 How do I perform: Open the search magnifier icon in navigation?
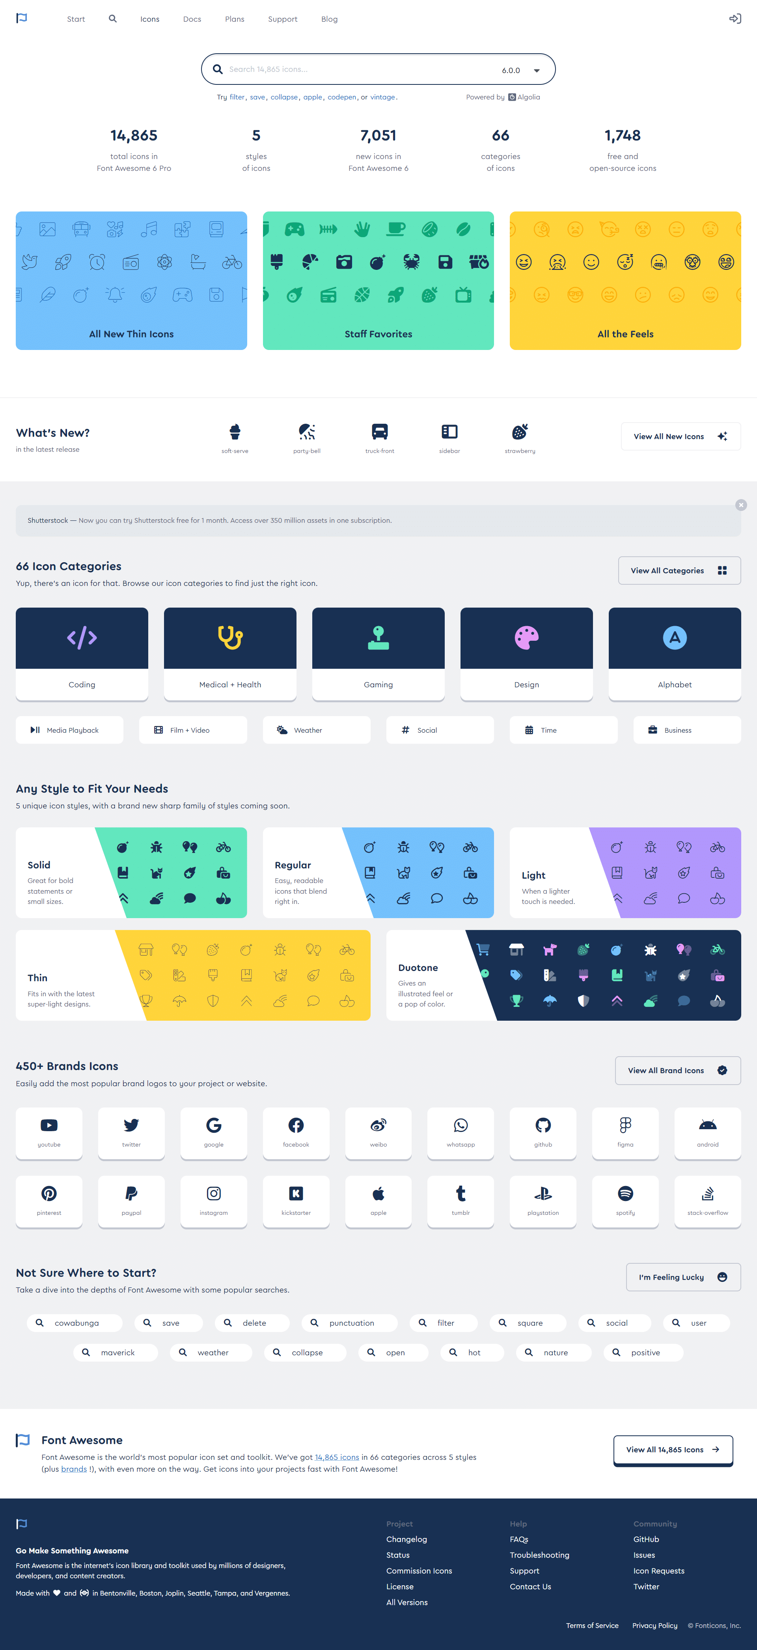click(x=113, y=19)
